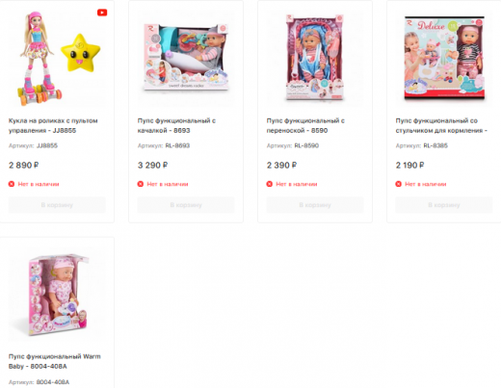Open Deluxe baby doll feeding chair image
The height and width of the screenshot is (388, 501).
tap(444, 58)
